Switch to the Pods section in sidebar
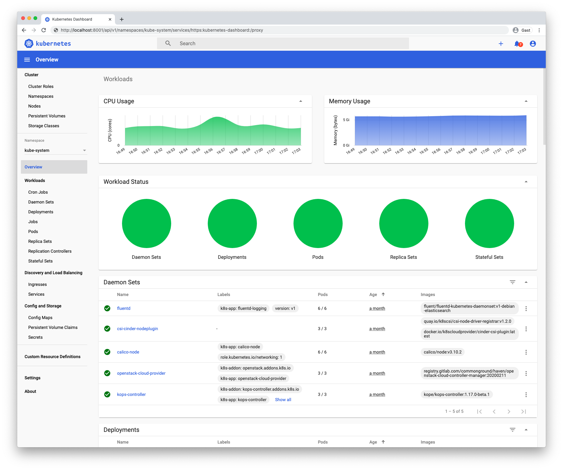The image size is (563, 470). tap(33, 231)
